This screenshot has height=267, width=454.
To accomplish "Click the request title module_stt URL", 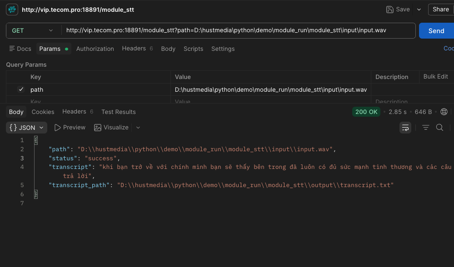I will pos(78,10).
